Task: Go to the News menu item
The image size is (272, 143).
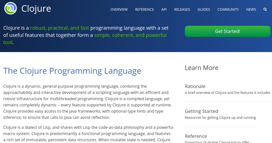Action: [251, 9]
